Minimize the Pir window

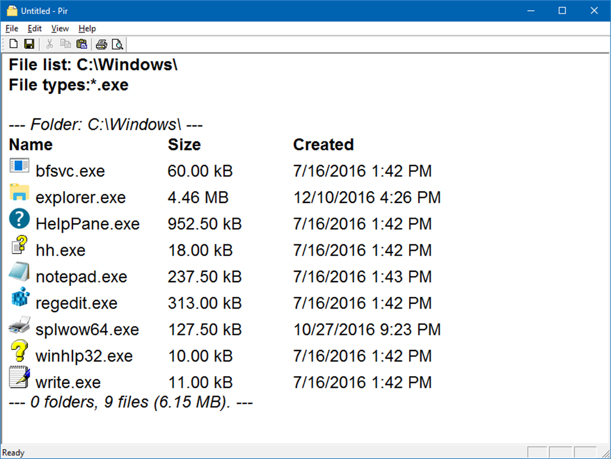(x=530, y=10)
